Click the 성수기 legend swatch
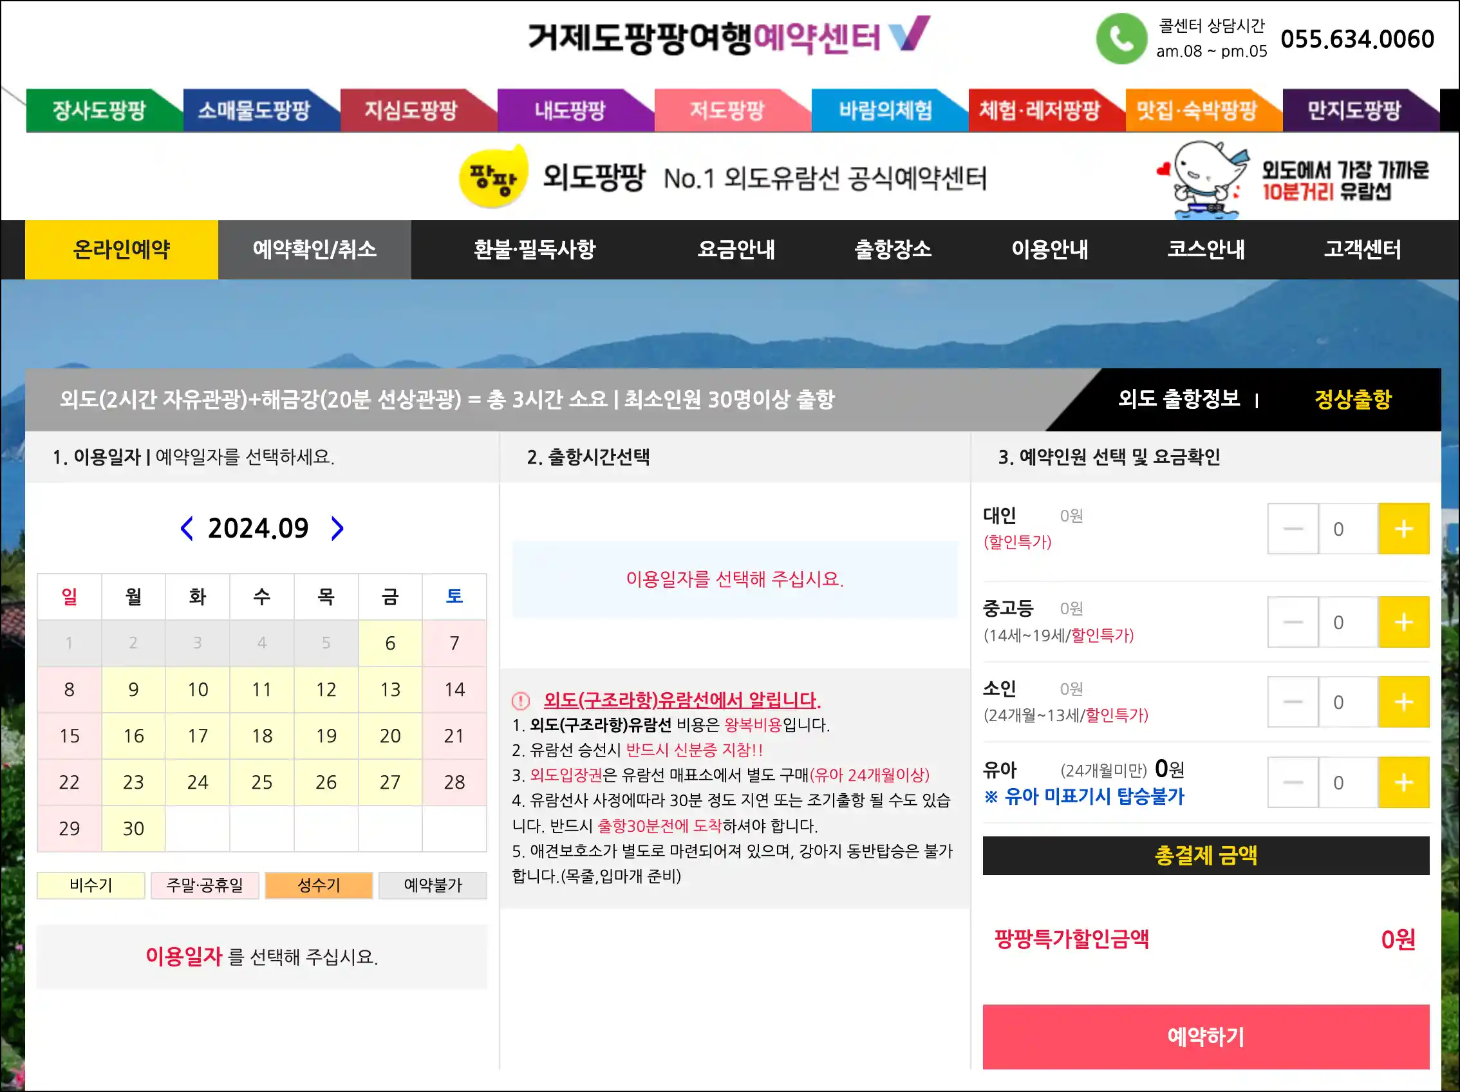Image resolution: width=1460 pixels, height=1092 pixels. pos(319,885)
